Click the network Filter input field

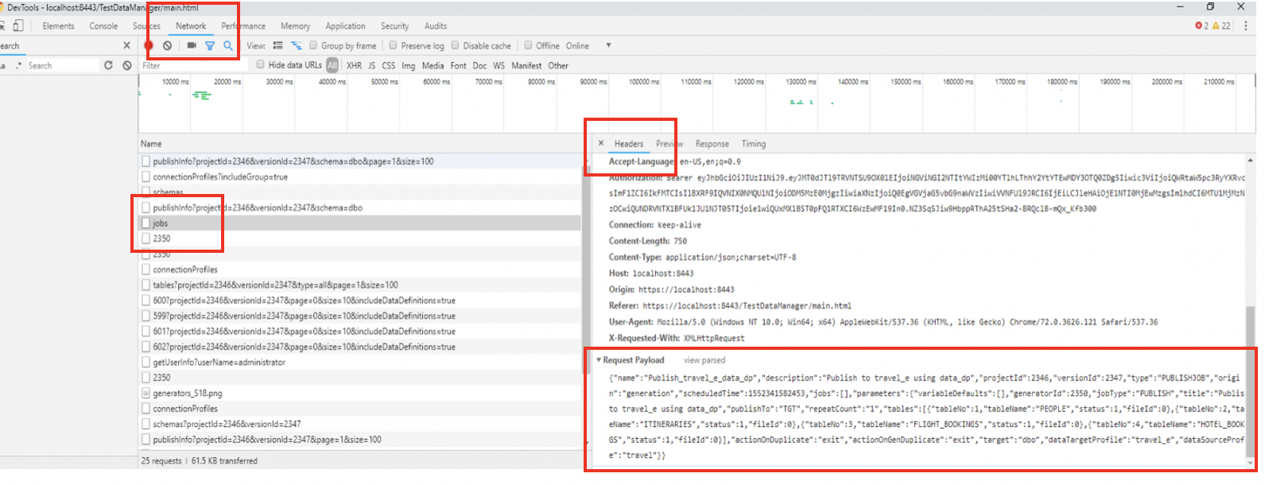point(195,65)
